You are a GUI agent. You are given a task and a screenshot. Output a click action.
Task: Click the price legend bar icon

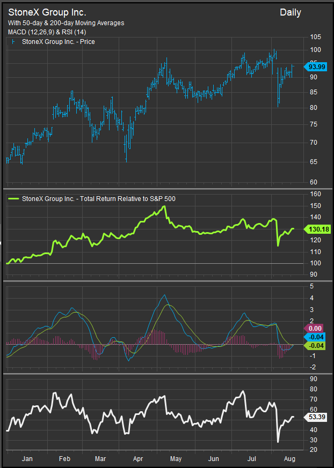(13, 41)
